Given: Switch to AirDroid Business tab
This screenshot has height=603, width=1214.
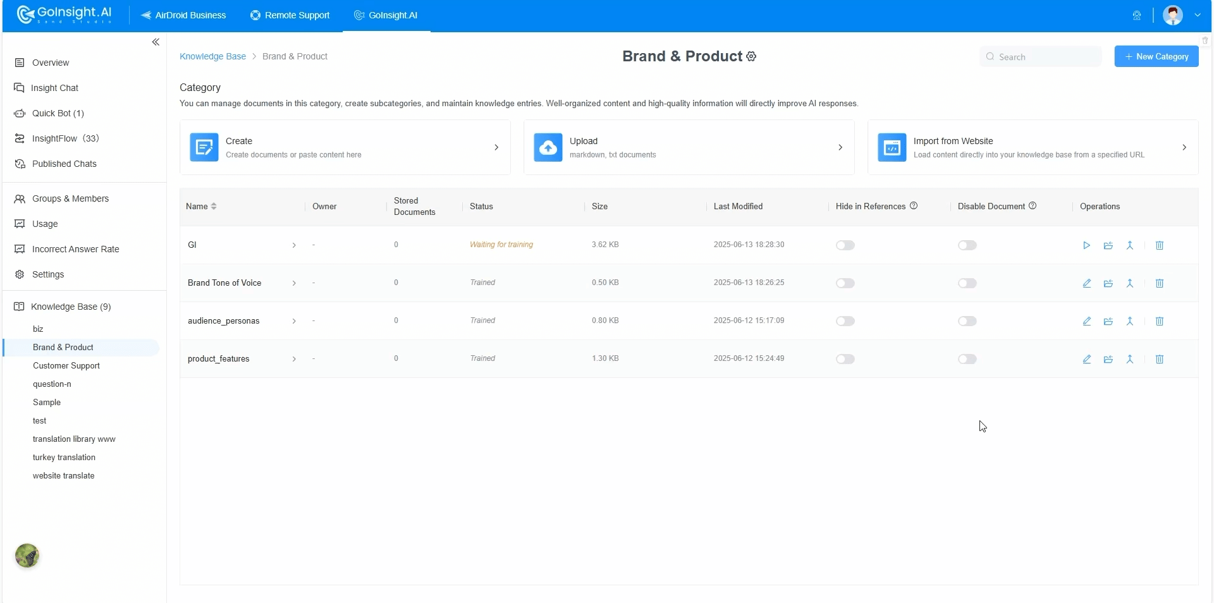Looking at the screenshot, I should [183, 15].
